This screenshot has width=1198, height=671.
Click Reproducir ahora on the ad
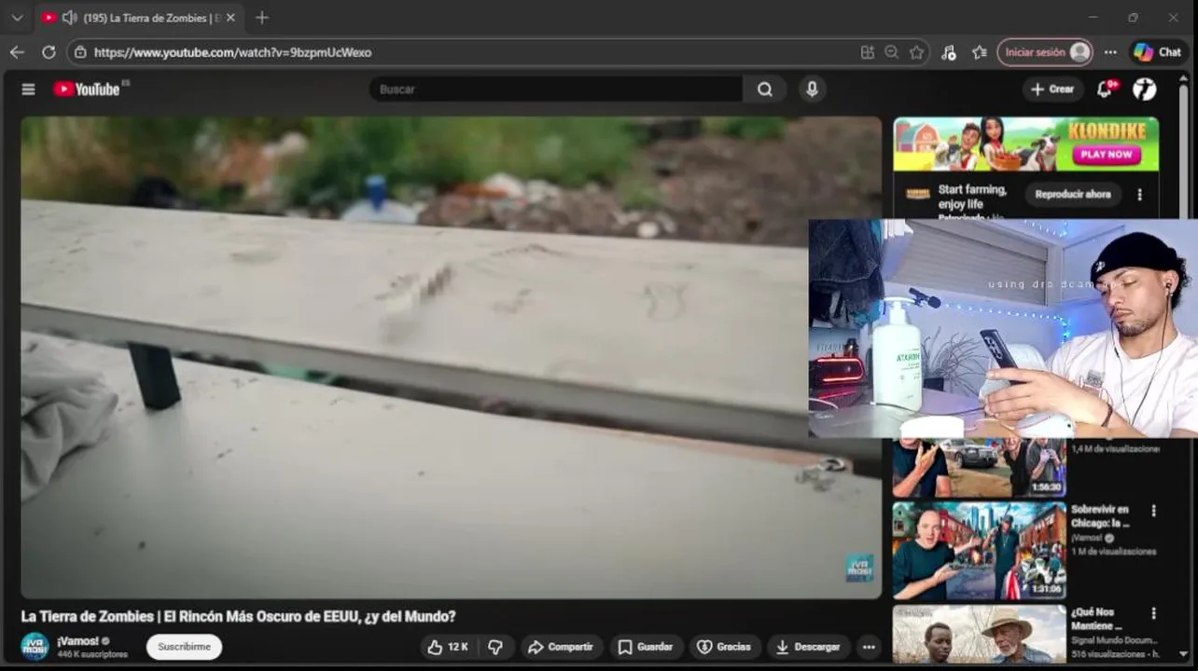click(x=1072, y=195)
